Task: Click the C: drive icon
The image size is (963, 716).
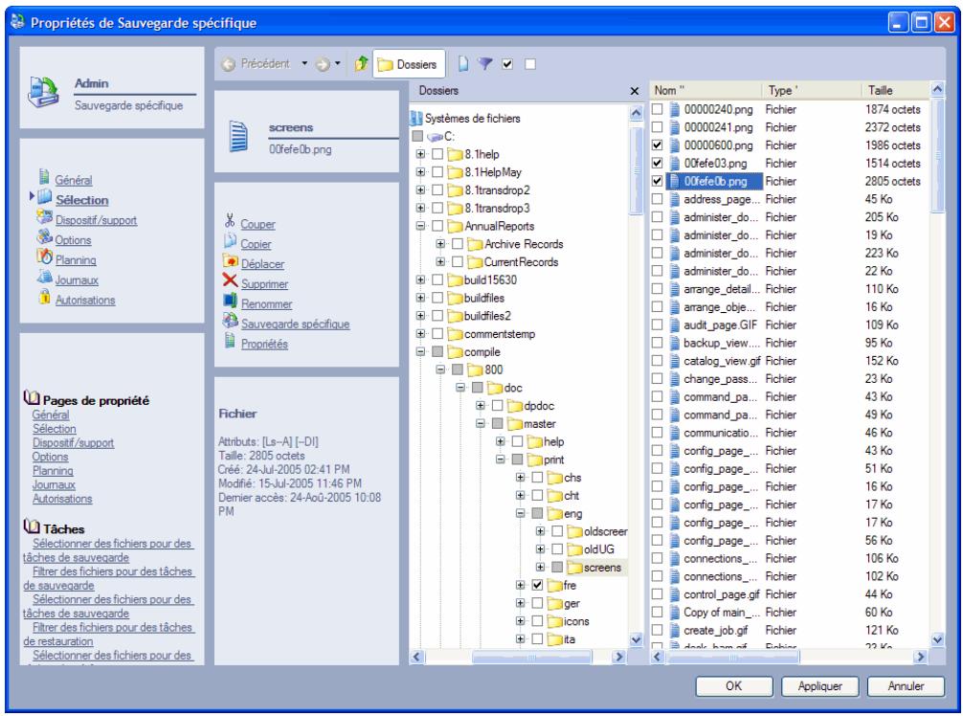Action: pos(436,136)
